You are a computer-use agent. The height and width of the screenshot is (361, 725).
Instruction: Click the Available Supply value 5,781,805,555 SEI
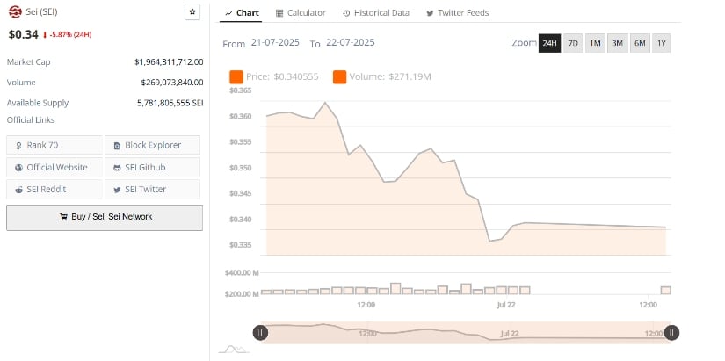170,103
